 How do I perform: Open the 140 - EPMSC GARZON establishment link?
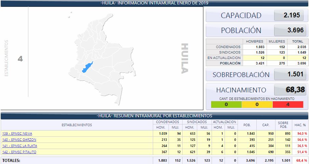(x=19, y=140)
